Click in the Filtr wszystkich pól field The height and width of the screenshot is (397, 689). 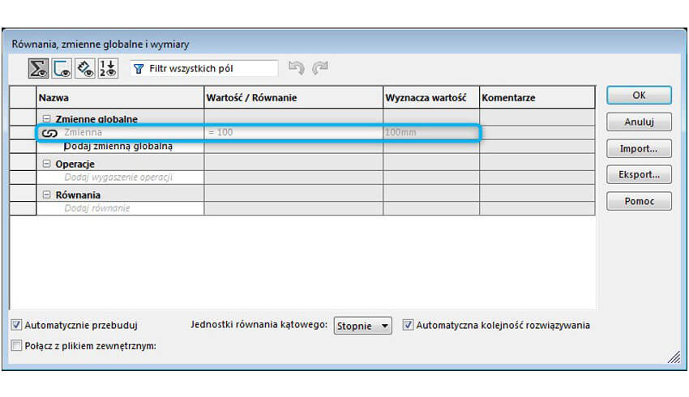(x=204, y=69)
